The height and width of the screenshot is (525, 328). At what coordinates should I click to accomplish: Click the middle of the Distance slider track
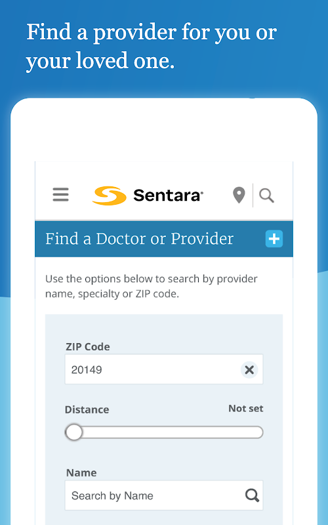pos(164,432)
